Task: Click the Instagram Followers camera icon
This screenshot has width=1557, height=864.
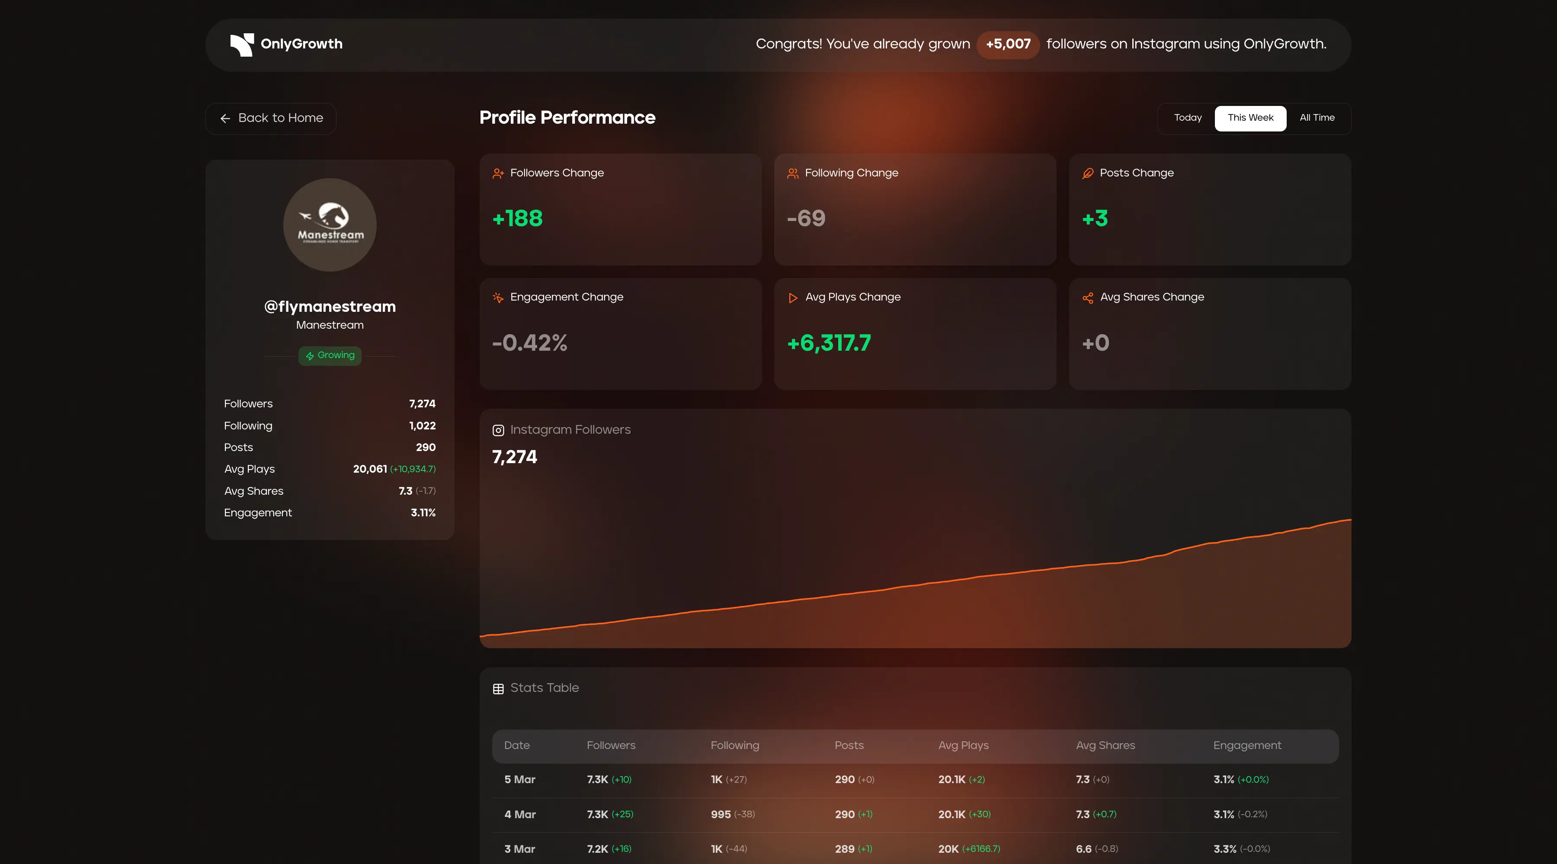Action: [498, 430]
